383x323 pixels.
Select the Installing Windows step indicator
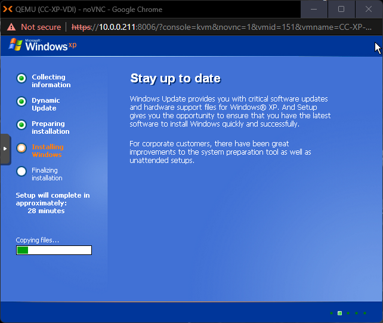pos(21,148)
